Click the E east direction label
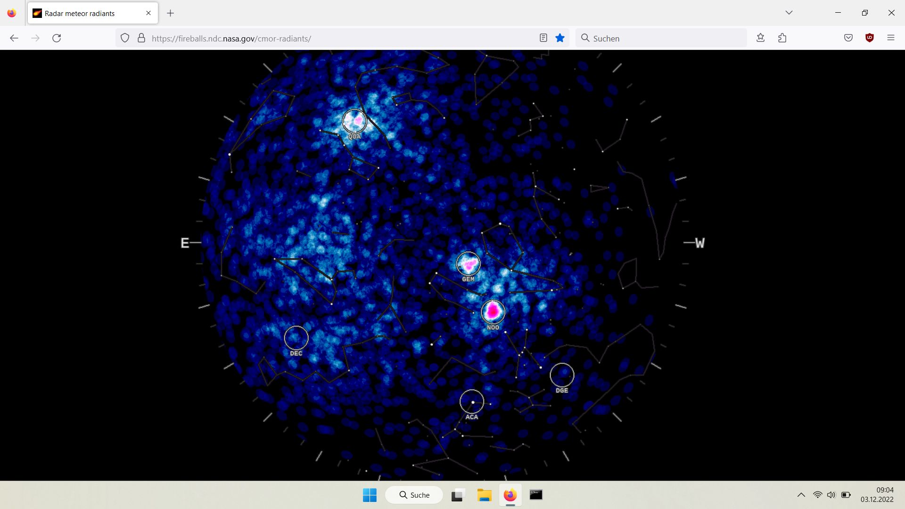The image size is (905, 509). click(185, 243)
